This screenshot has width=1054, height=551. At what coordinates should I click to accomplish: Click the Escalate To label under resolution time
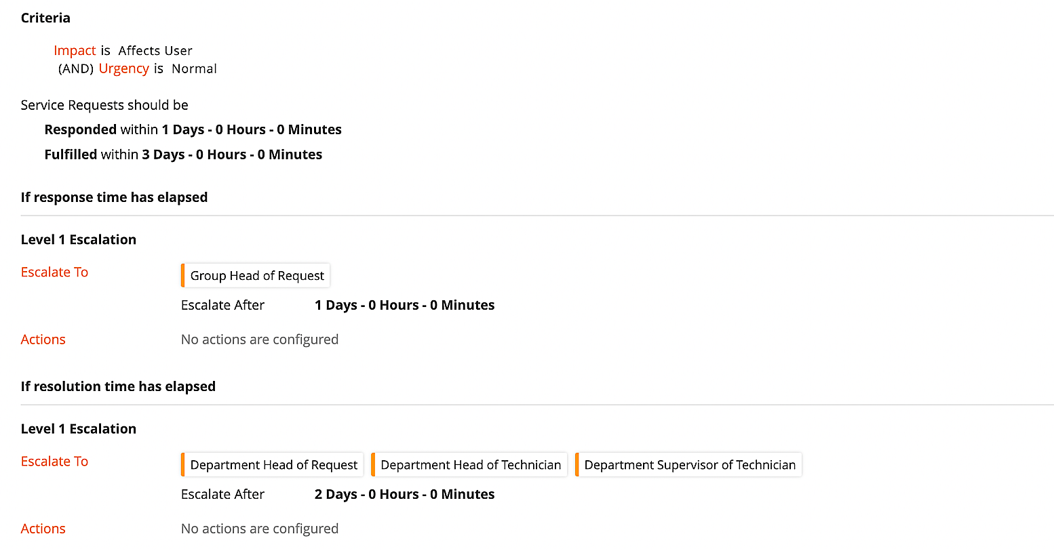pos(54,462)
